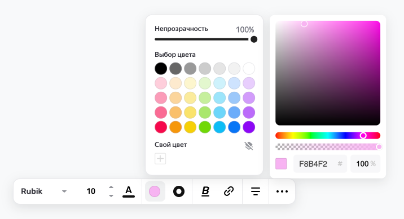Click the Непрозрачность slider handle

[x=254, y=39]
